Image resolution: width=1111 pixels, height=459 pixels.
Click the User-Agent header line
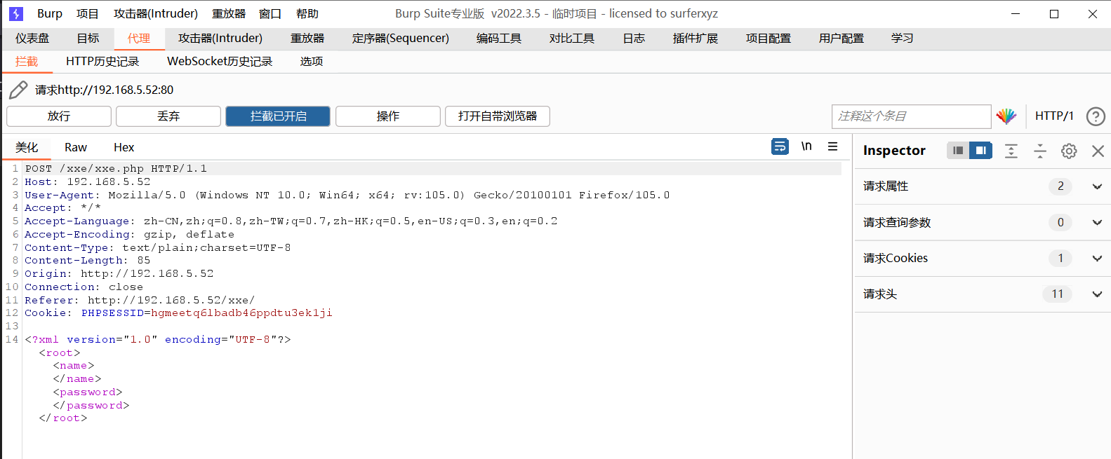click(347, 195)
